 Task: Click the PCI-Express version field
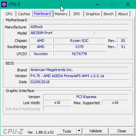pos(86,97)
